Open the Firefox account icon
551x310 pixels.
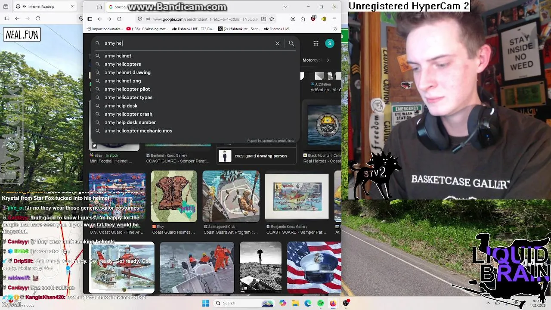click(293, 19)
